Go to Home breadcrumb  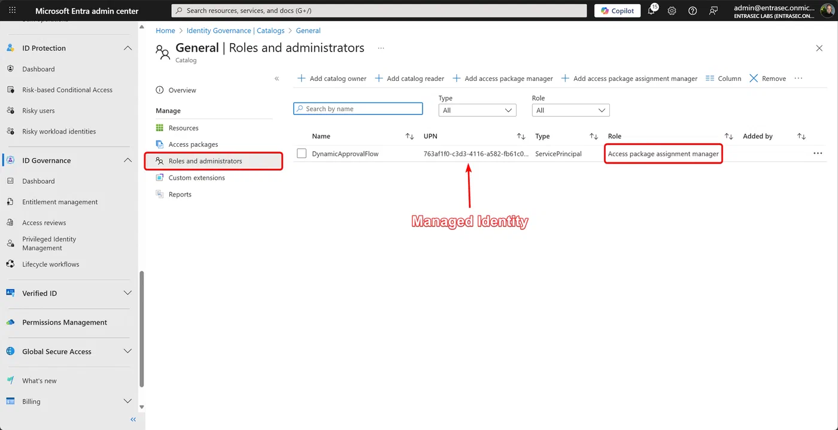[165, 31]
